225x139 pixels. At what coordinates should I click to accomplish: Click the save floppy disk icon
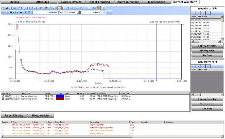pos(7,8)
